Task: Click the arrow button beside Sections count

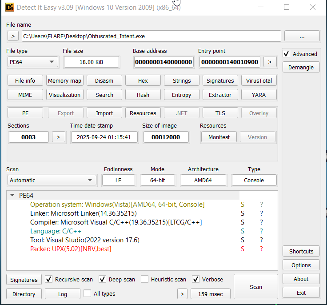Action: 58,137
